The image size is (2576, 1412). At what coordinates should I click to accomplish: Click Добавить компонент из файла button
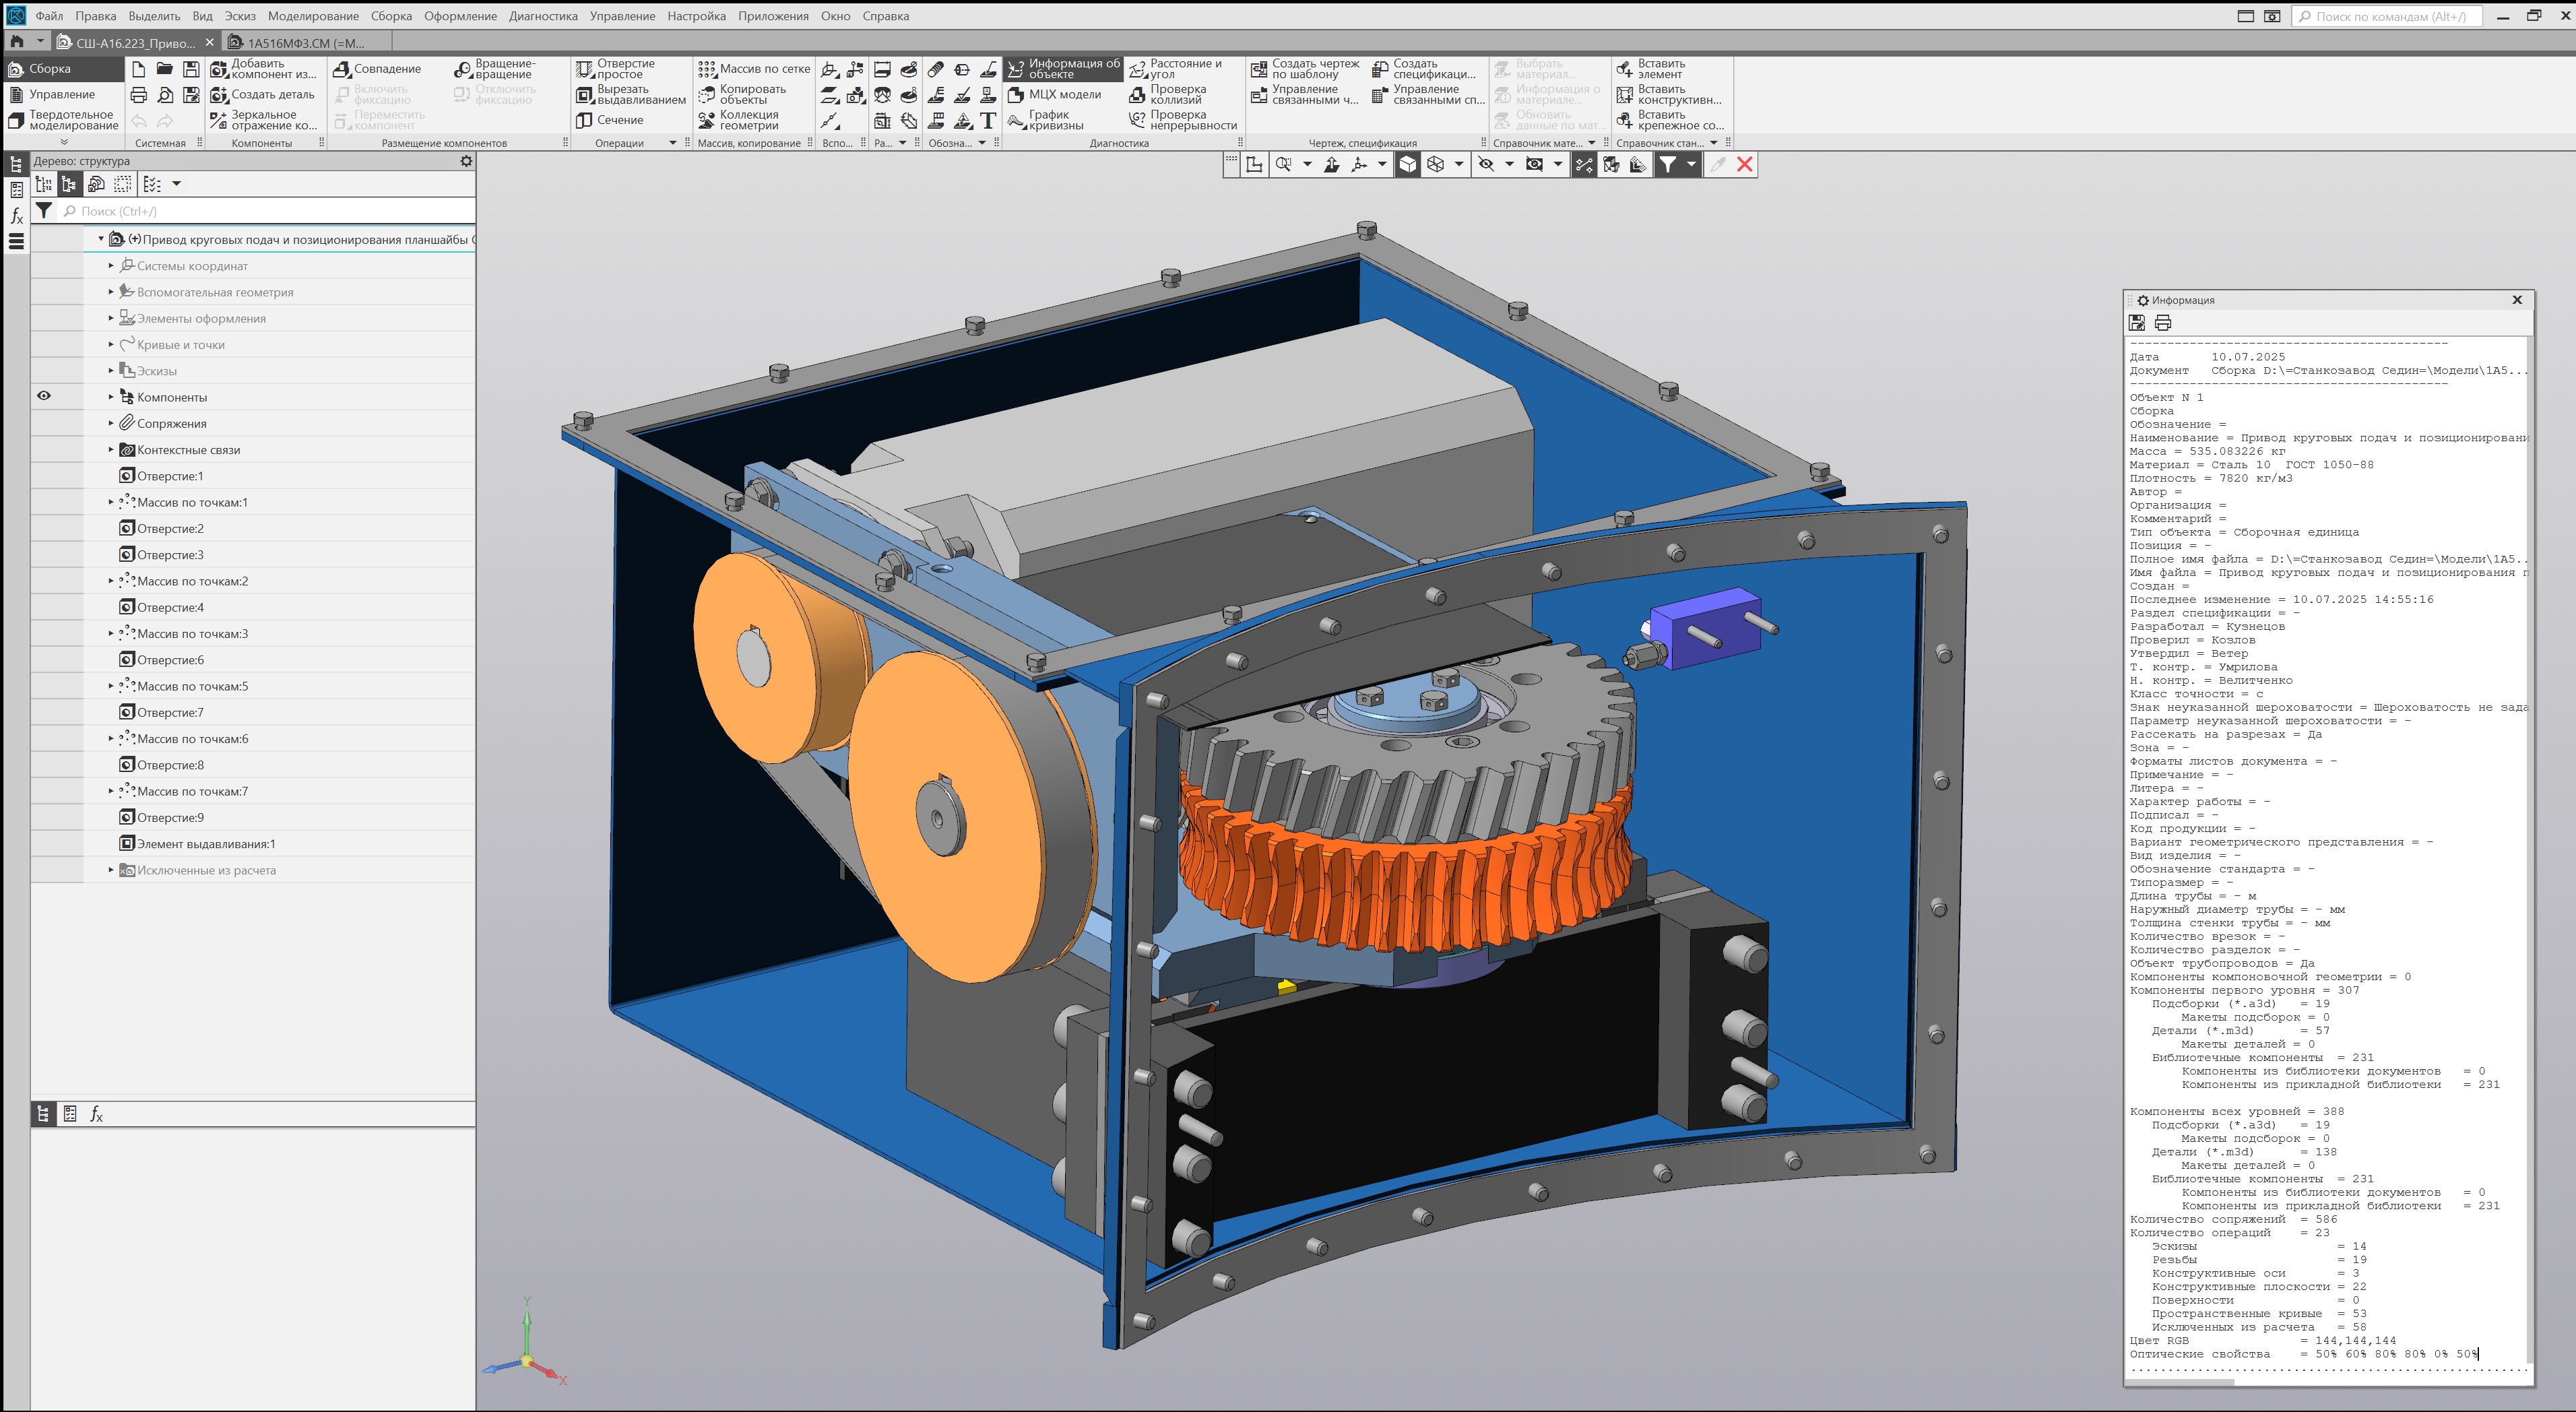click(x=263, y=68)
